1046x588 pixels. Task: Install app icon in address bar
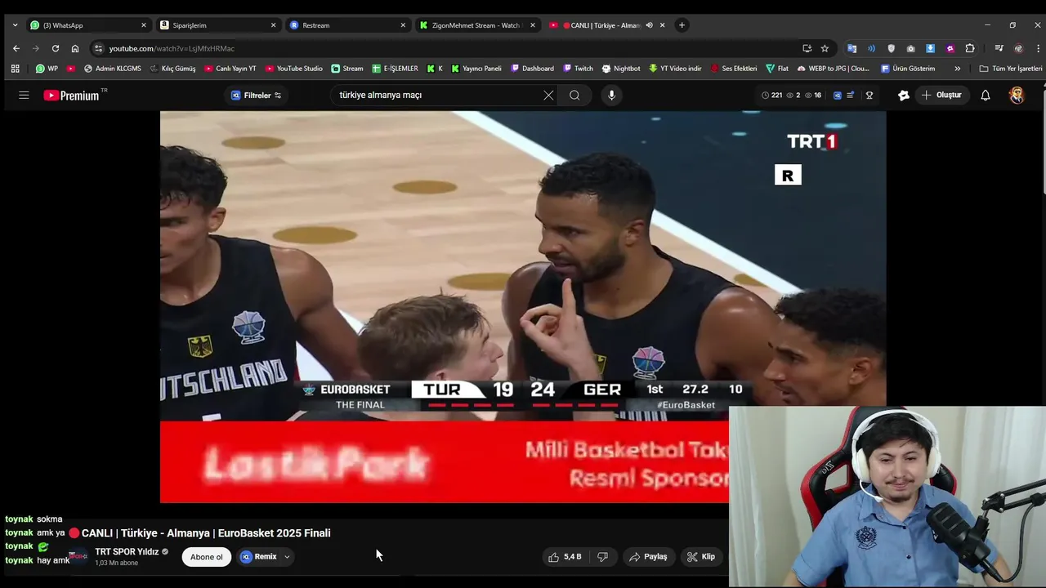807,48
